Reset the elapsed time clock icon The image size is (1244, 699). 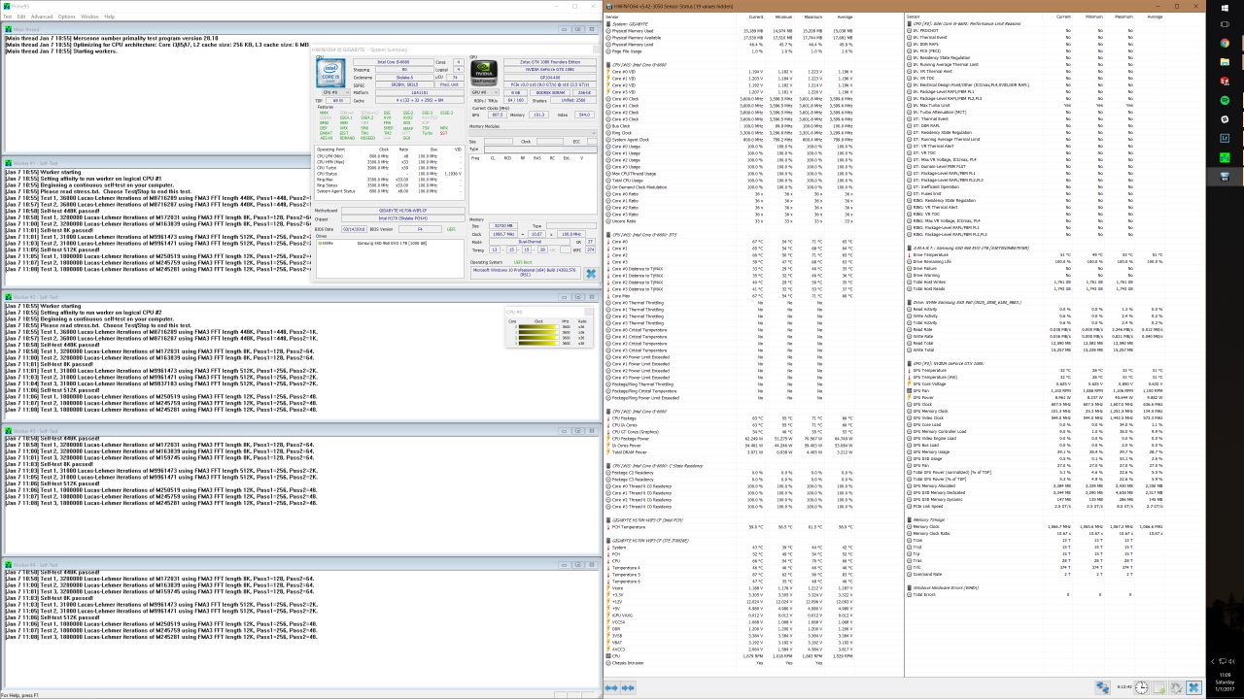(1142, 687)
